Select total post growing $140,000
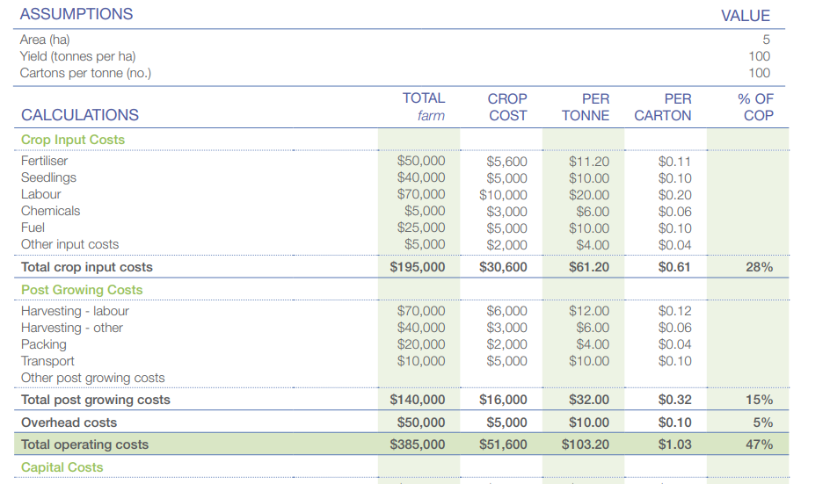 point(417,400)
